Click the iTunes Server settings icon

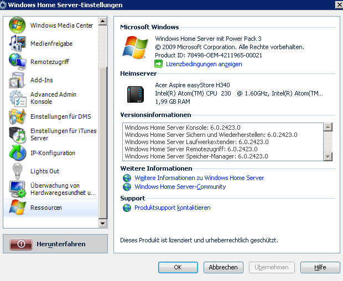click(17, 135)
